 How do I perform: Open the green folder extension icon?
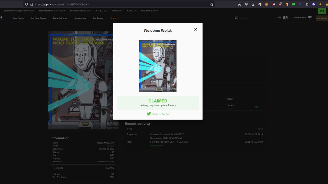click(294, 4)
